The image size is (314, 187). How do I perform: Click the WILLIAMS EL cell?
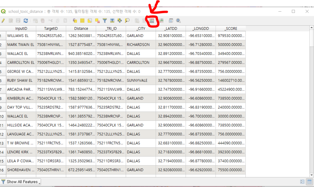click(21, 36)
